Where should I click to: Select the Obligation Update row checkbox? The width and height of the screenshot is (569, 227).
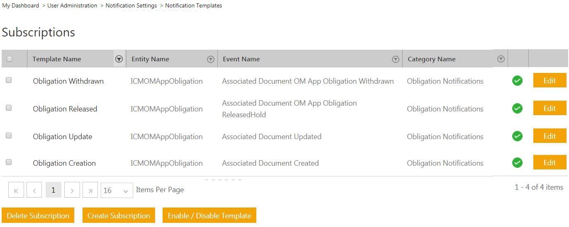click(9, 135)
